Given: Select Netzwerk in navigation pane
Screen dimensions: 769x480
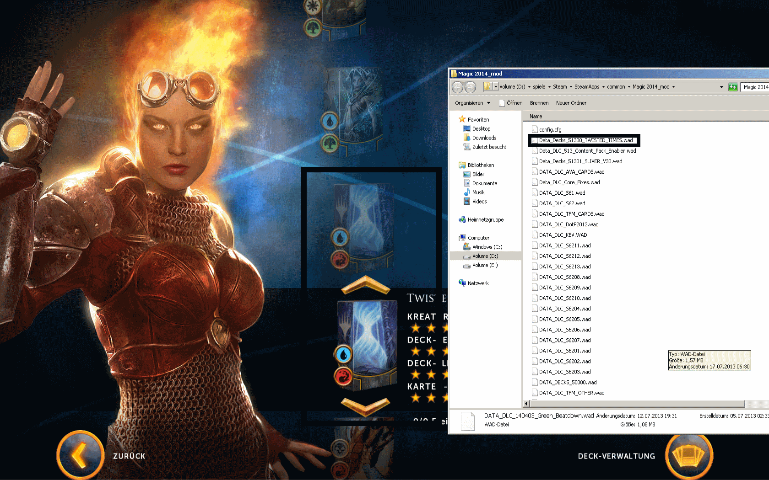Looking at the screenshot, I should tap(473, 283).
